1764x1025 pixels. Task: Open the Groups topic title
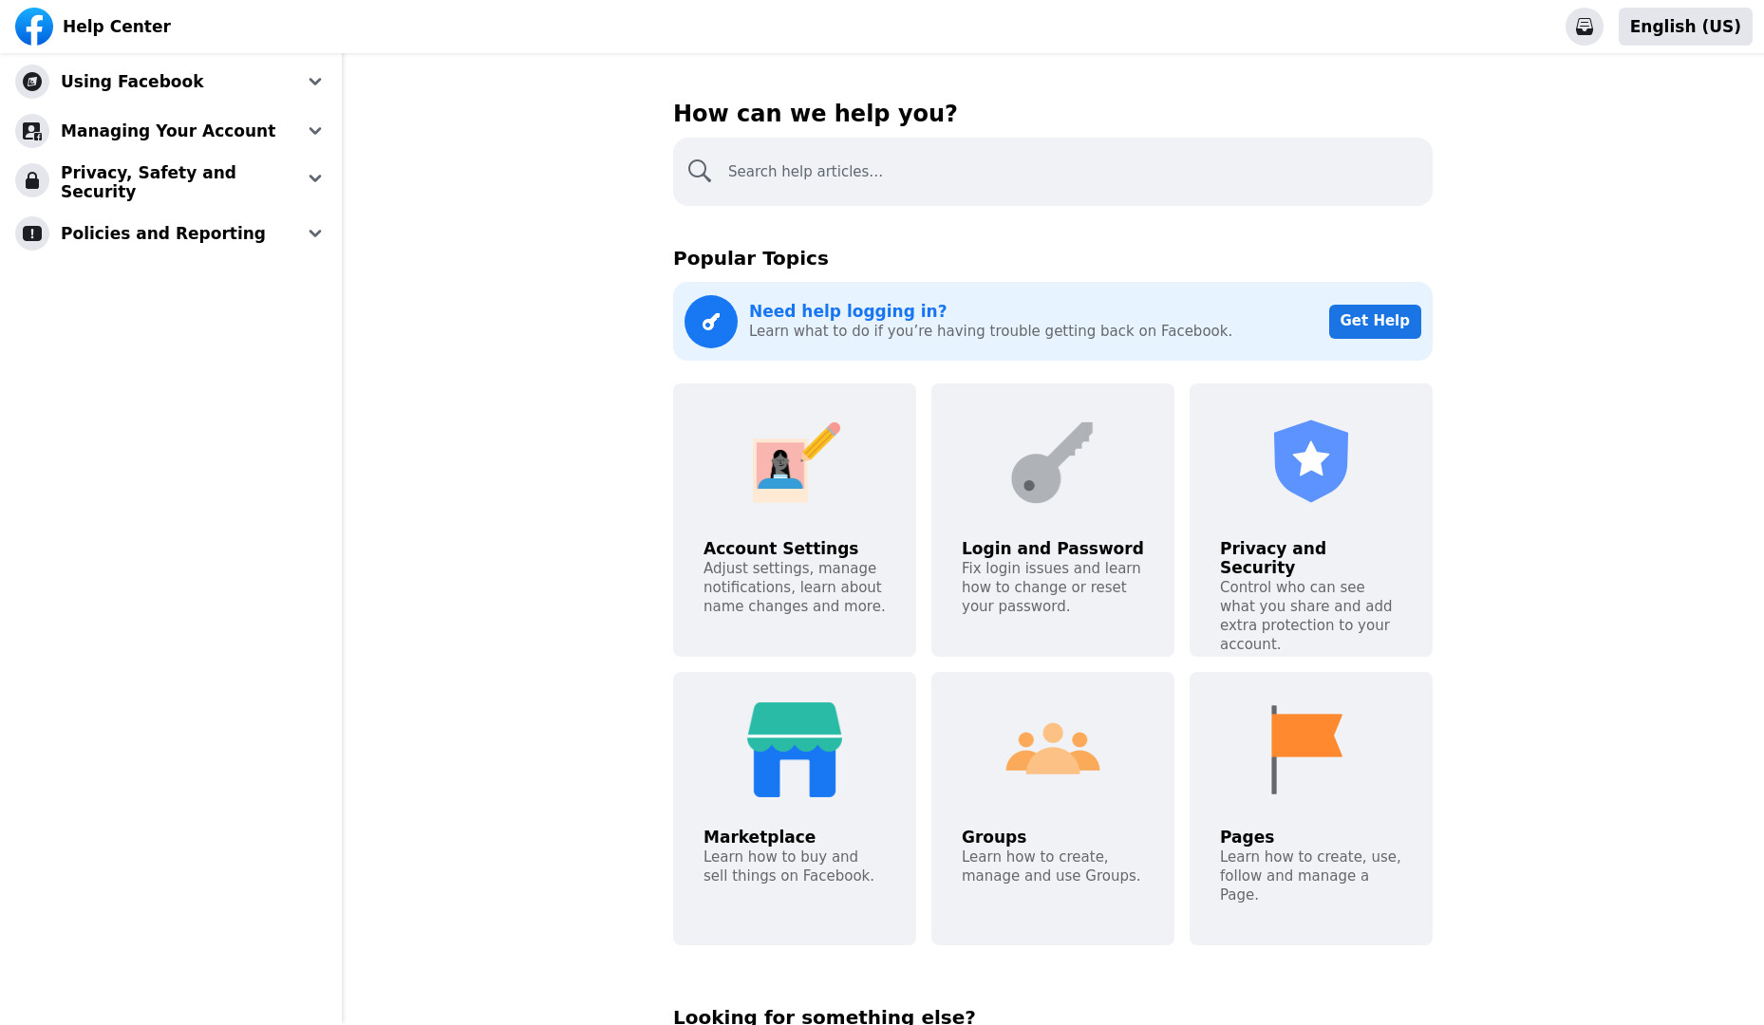click(994, 837)
